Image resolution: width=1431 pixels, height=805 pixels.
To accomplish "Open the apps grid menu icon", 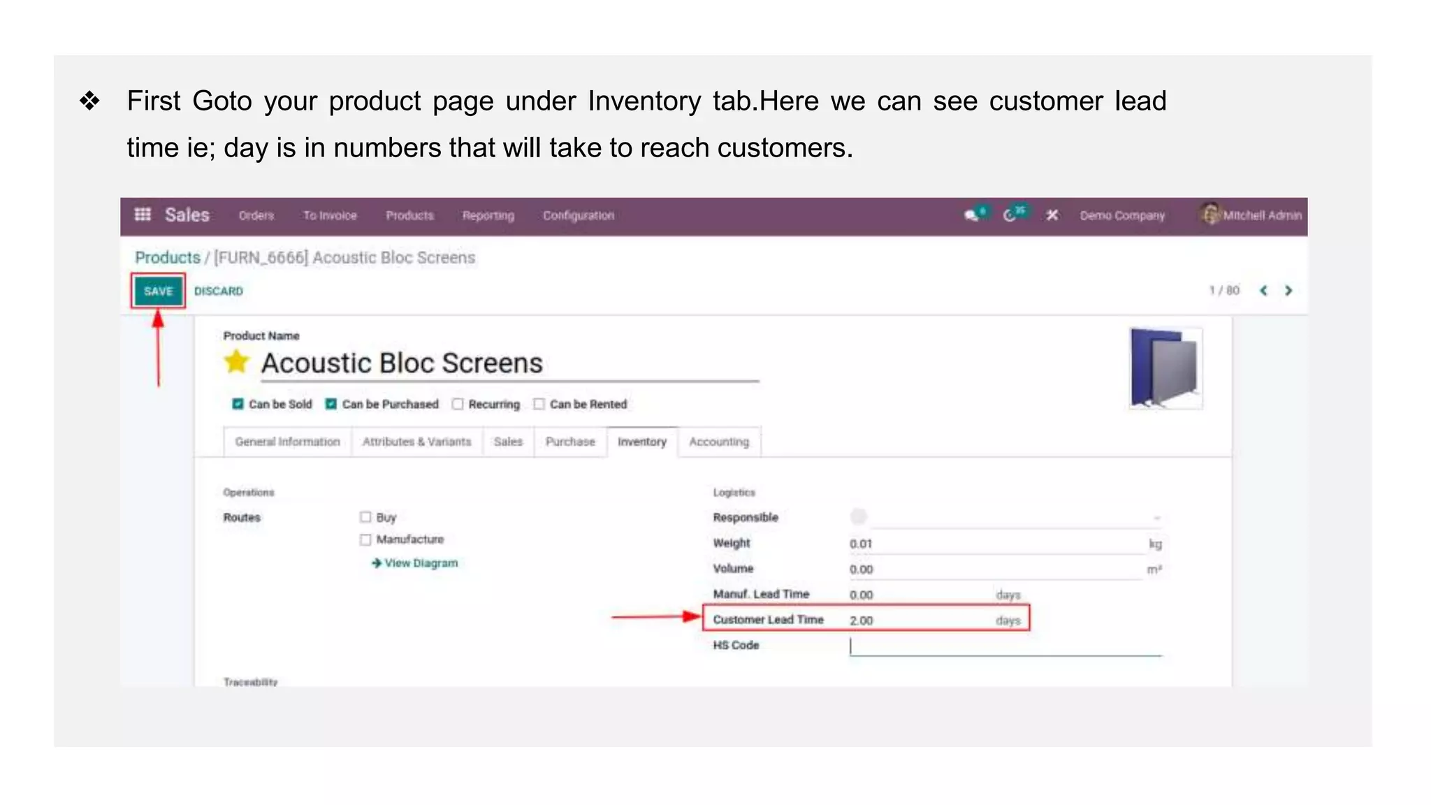I will click(143, 215).
